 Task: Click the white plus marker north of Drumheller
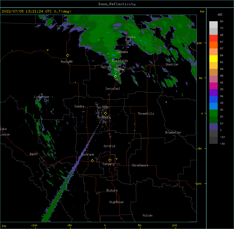point(166,102)
